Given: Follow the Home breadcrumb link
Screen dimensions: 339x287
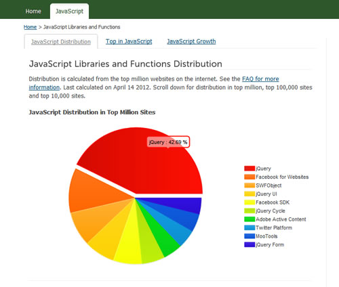Looking at the screenshot, I should [x=30, y=27].
